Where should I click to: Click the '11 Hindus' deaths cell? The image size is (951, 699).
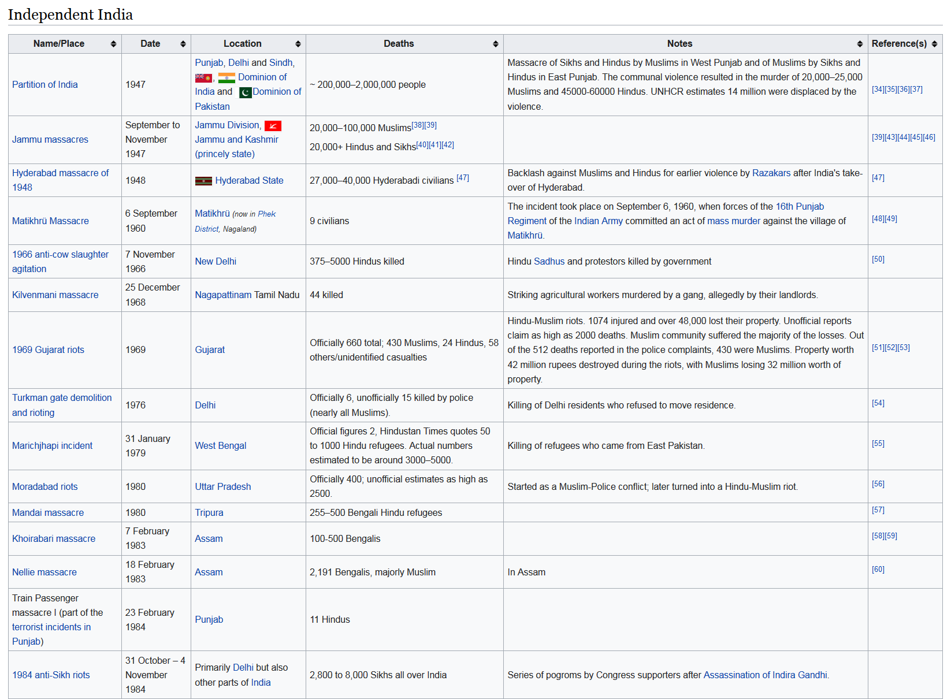[404, 620]
